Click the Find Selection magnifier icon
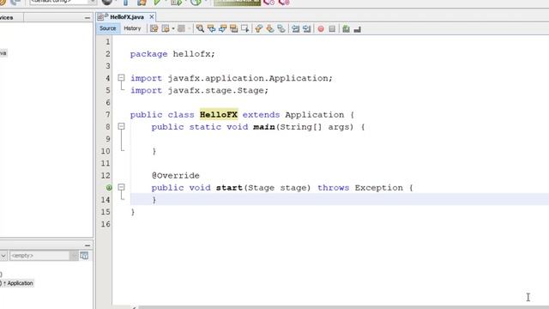The image size is (549, 309). point(200,28)
